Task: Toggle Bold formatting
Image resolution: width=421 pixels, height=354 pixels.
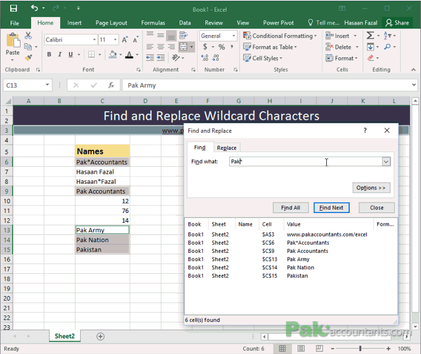Action: (49, 54)
